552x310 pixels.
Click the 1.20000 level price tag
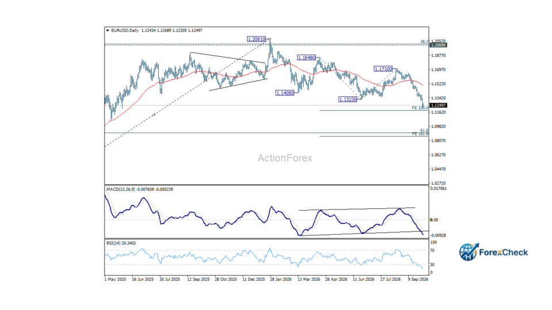[438, 45]
